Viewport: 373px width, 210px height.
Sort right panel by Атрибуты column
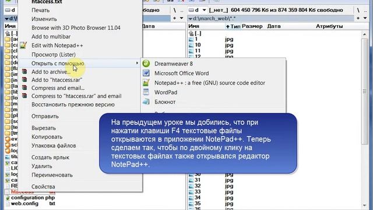coord(329,26)
